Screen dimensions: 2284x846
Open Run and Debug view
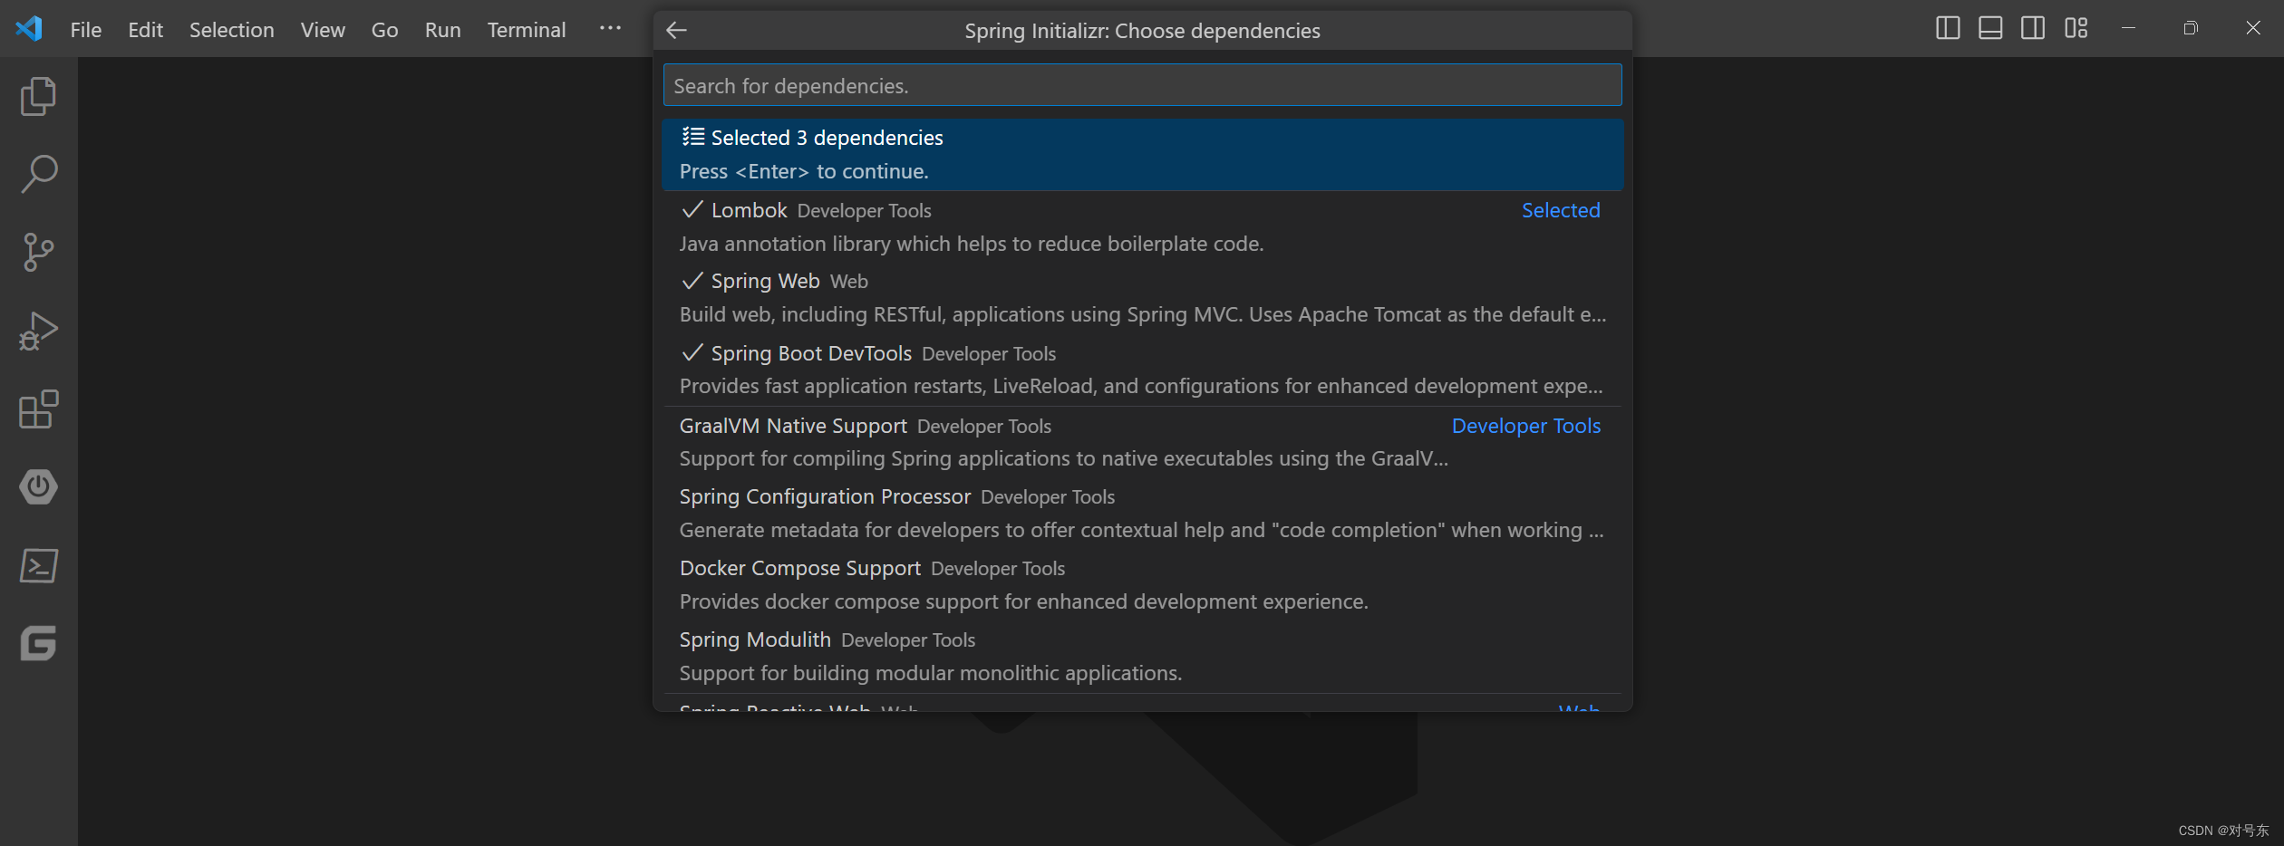click(x=38, y=331)
